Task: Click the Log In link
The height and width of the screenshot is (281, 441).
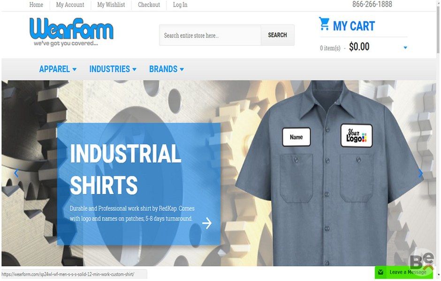Action: coord(180,5)
